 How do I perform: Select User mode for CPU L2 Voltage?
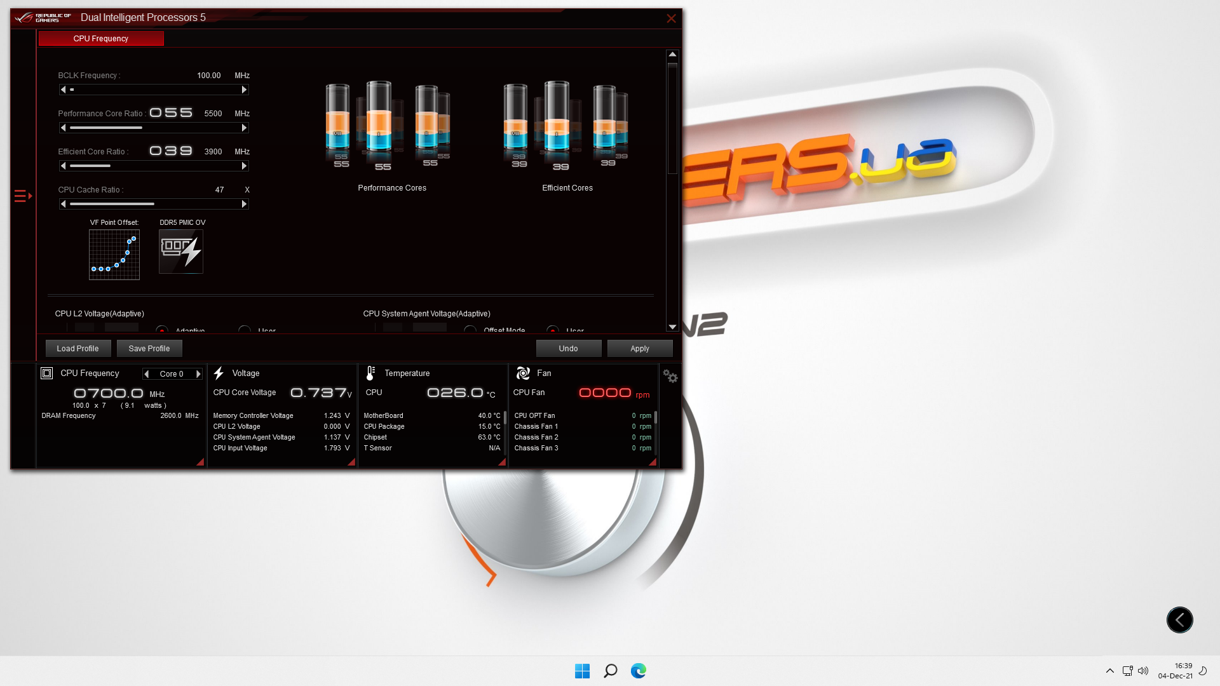click(245, 330)
